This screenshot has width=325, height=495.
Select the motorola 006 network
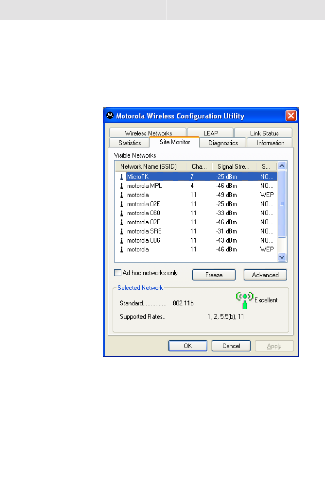click(196, 240)
